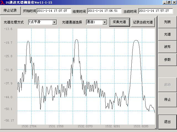Image resolution: width=177 pixels, height=132 pixels.
Task: Close the window with the X button
Action: [x=174, y=2]
